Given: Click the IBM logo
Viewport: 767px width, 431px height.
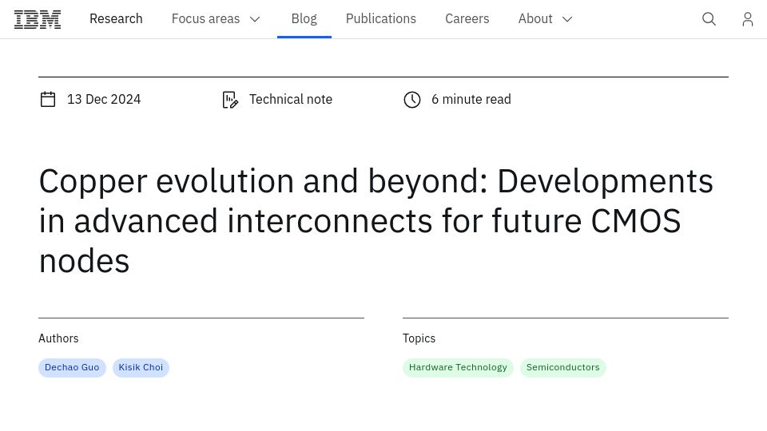Looking at the screenshot, I should [38, 19].
